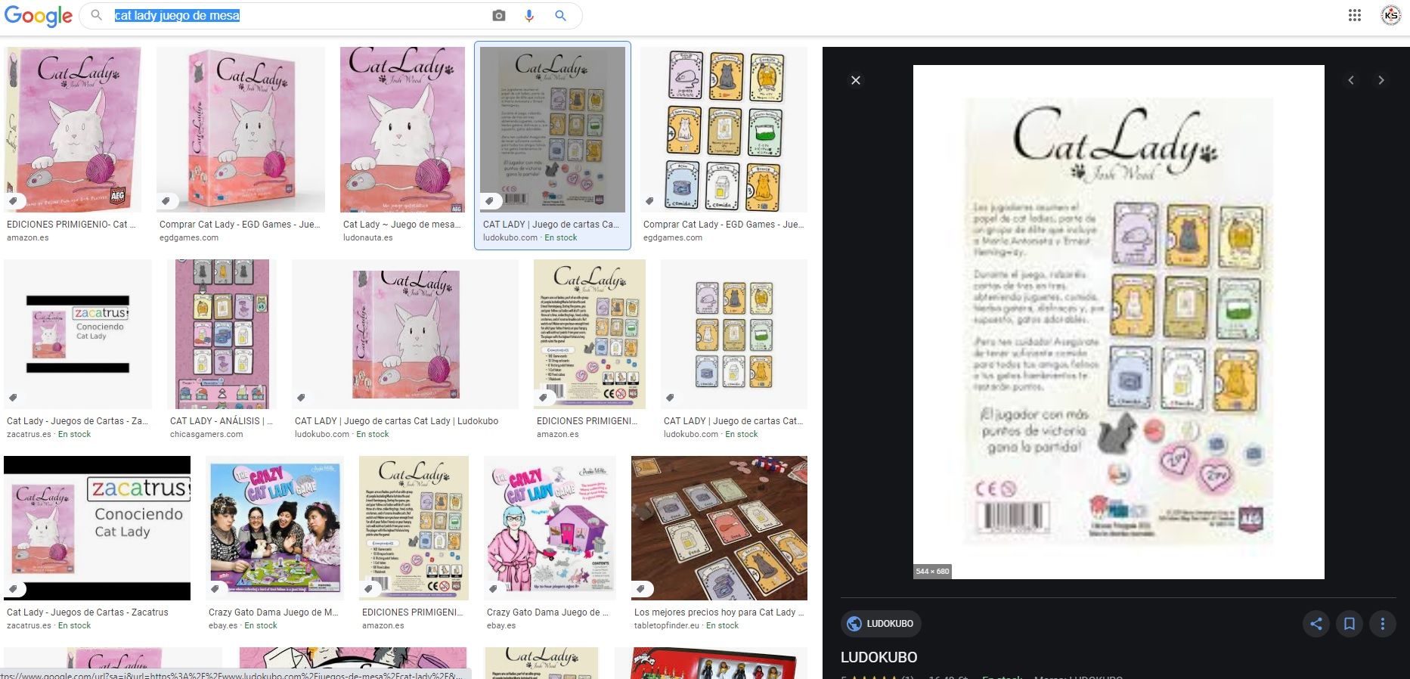Click product tag icon on Crazy Cat Lady ebay thumbnail
Image resolution: width=1410 pixels, height=679 pixels.
click(x=215, y=588)
